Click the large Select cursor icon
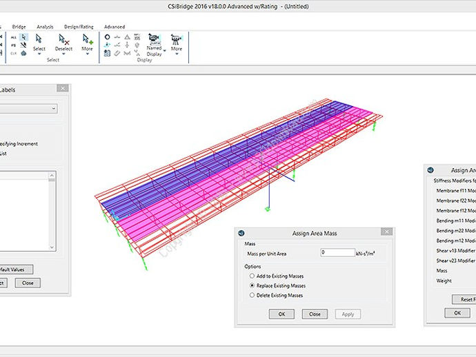 (x=39, y=39)
